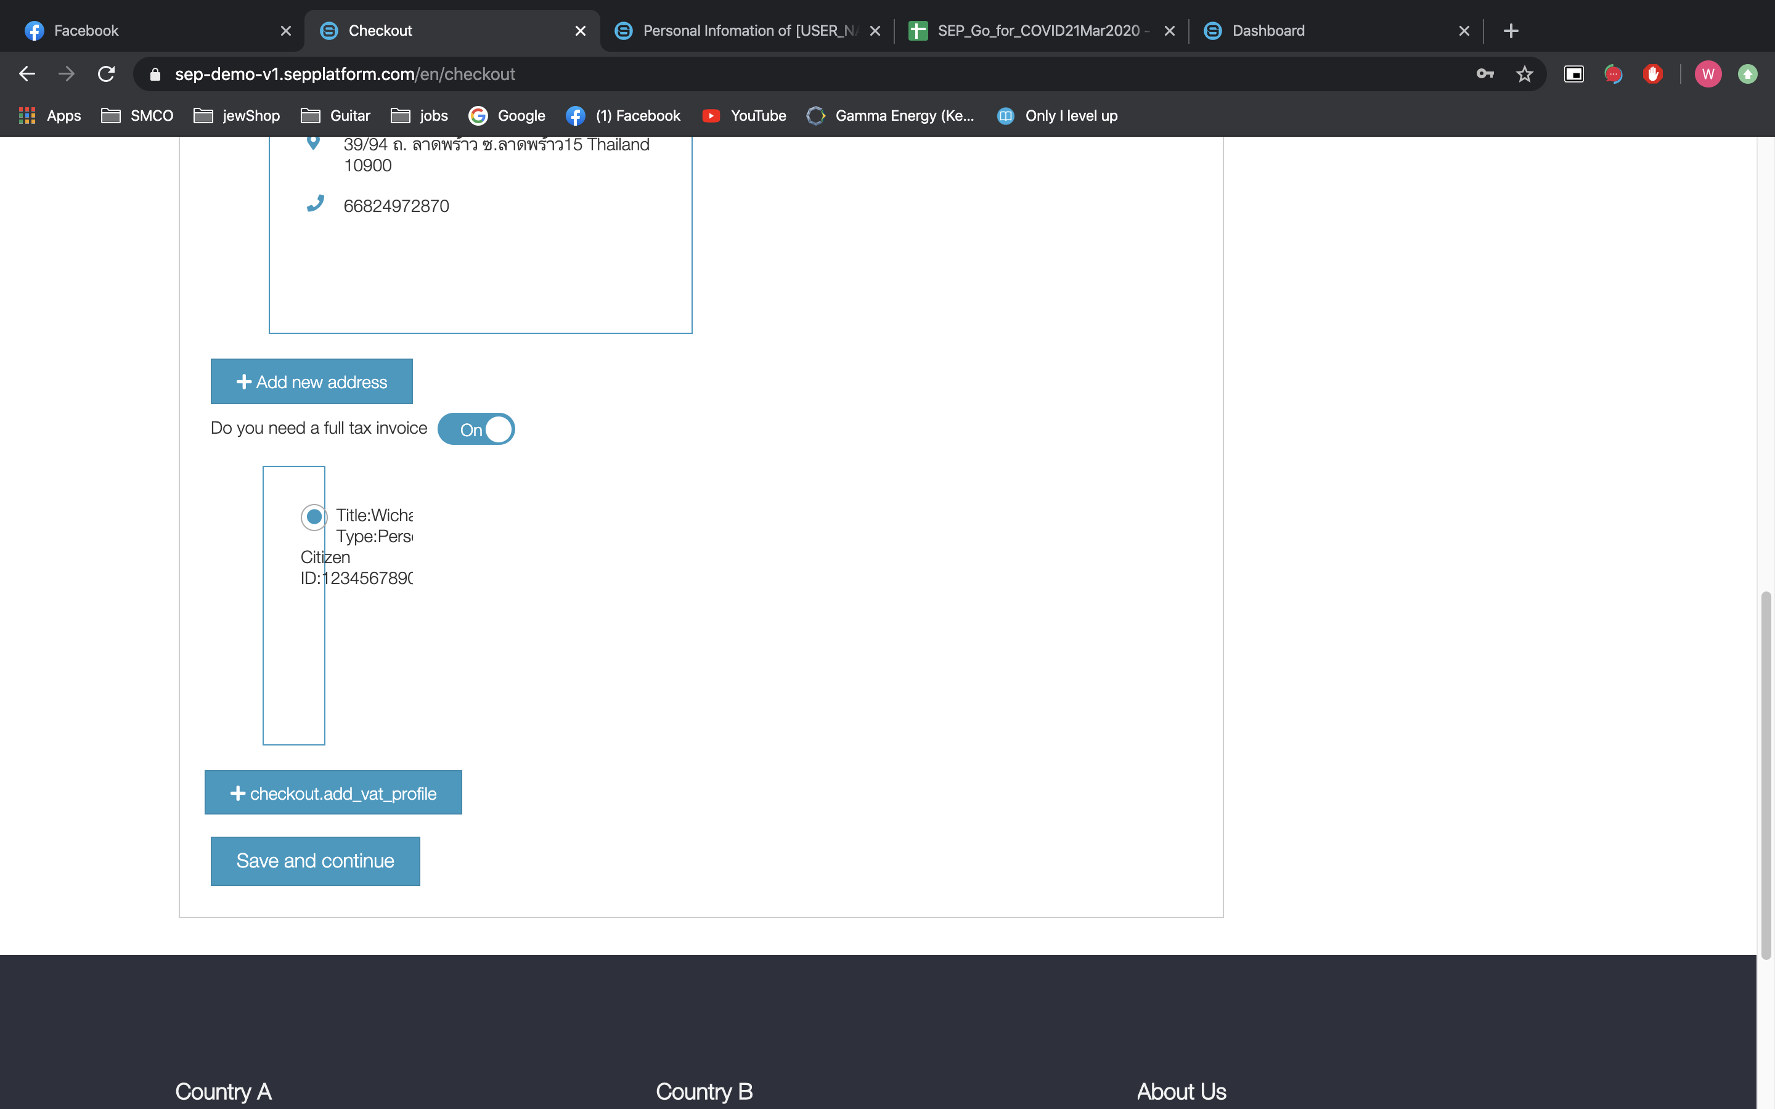Go back to previous page
This screenshot has height=1109, width=1775.
(27, 74)
